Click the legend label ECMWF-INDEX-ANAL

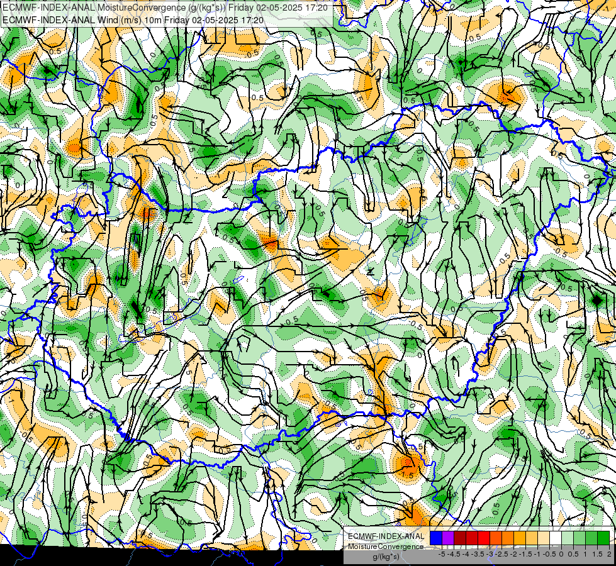(386, 536)
